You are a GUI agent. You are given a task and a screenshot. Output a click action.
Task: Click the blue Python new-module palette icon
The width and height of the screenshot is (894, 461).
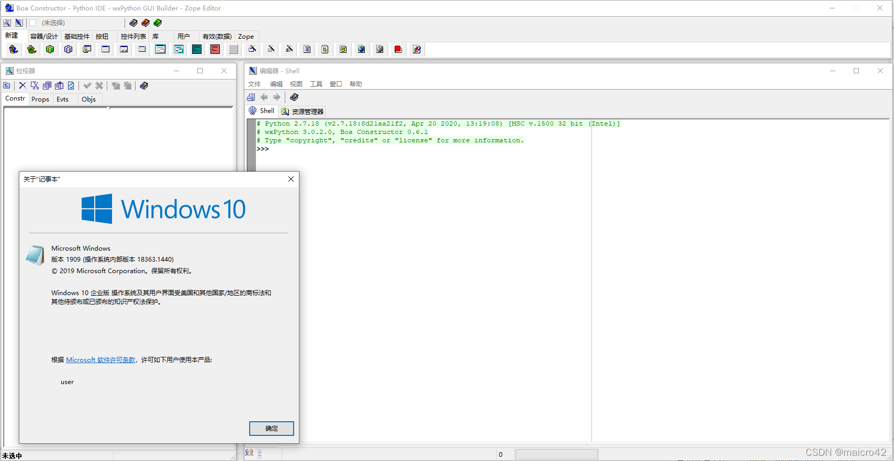pos(14,49)
